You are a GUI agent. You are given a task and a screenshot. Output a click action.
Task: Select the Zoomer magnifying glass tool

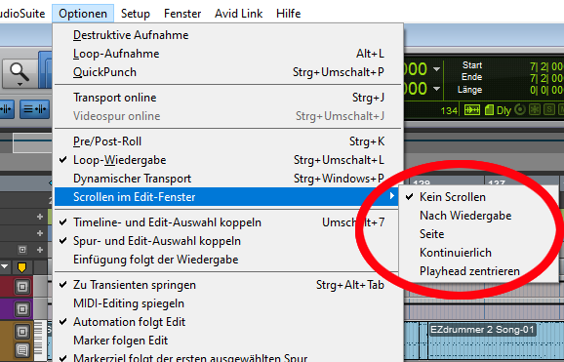pos(20,74)
